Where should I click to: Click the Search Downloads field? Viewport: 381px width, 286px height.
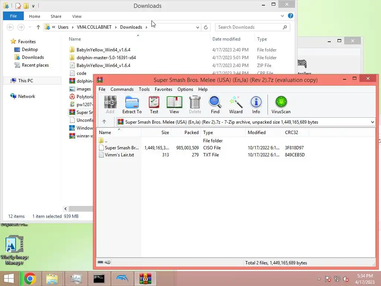(253, 27)
